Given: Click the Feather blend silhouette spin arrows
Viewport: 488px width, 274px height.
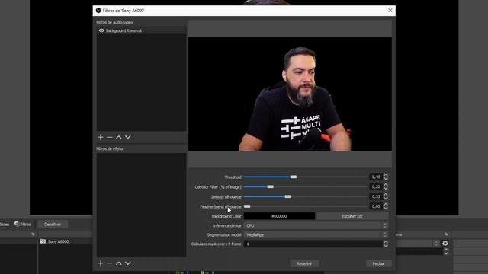Looking at the screenshot, I should (386, 206).
